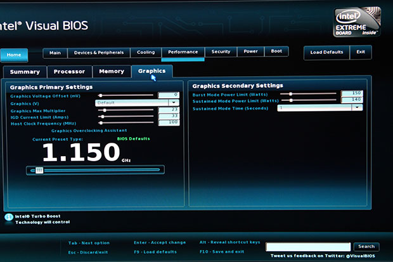This screenshot has width=393, height=262.
Task: Click the Alt - Reveal shortcut keys hint
Action: pyautogui.click(x=230, y=242)
